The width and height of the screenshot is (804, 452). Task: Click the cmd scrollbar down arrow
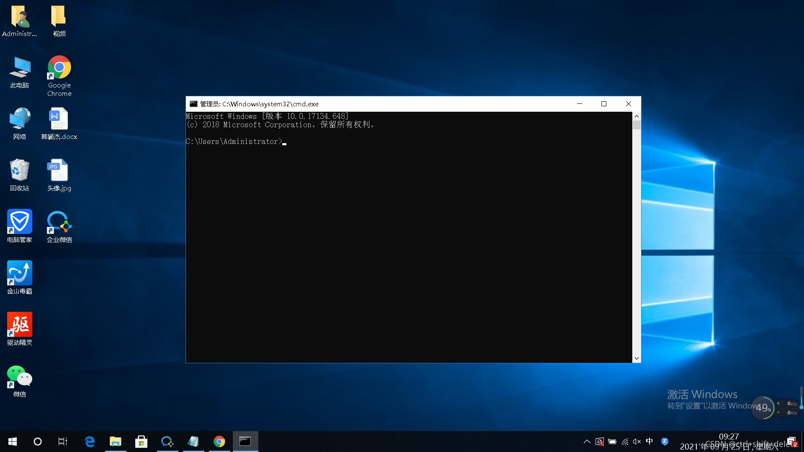click(x=636, y=359)
